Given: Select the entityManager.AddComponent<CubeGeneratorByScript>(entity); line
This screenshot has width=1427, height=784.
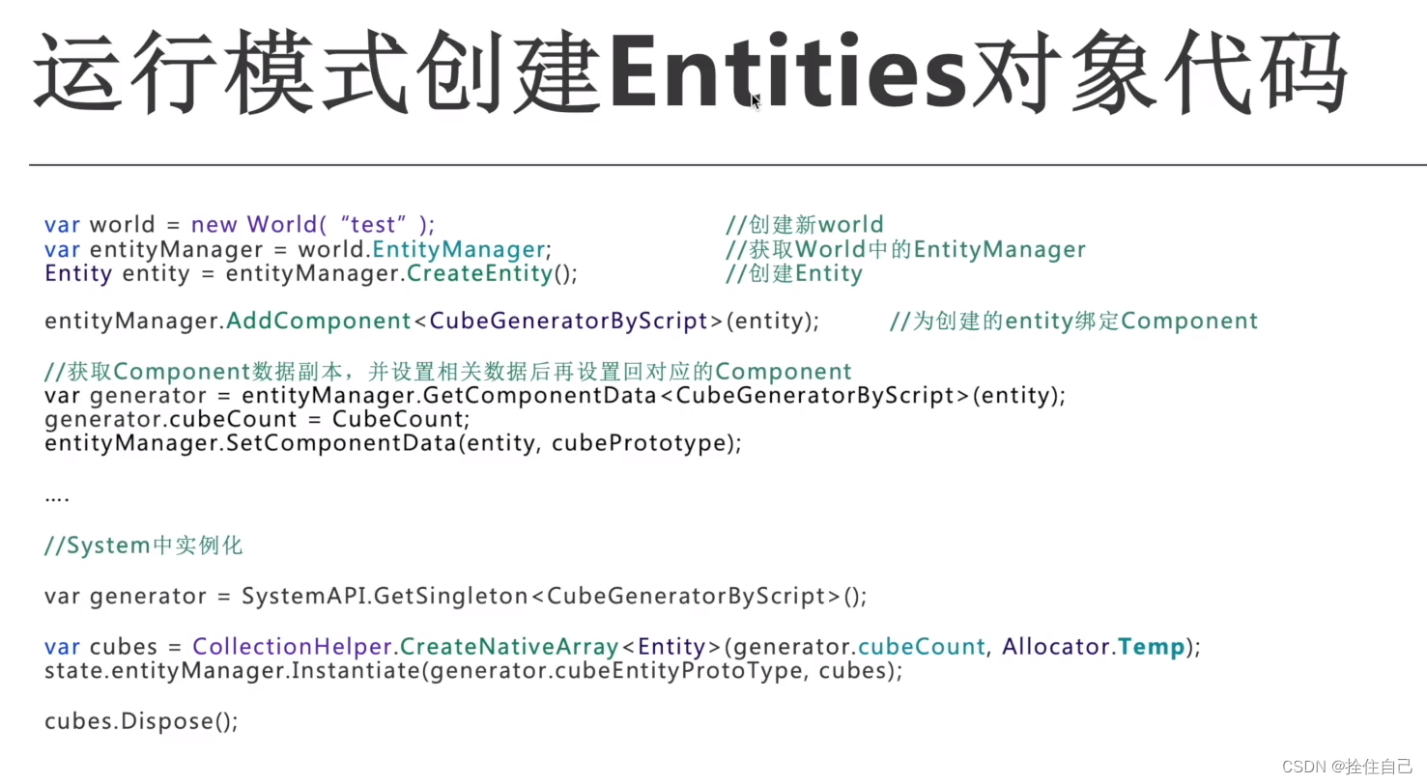Looking at the screenshot, I should coord(432,322).
